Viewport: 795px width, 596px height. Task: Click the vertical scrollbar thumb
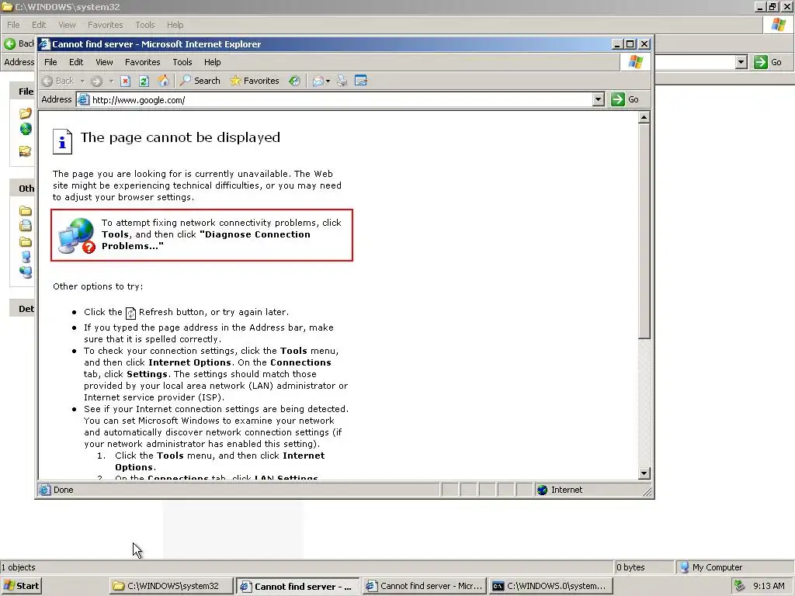coord(644,231)
